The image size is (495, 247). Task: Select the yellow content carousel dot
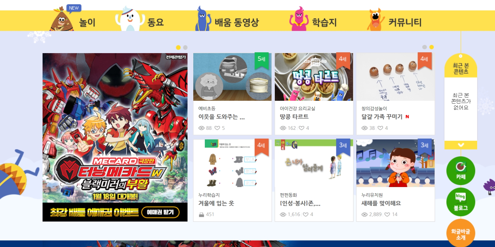click(432, 47)
